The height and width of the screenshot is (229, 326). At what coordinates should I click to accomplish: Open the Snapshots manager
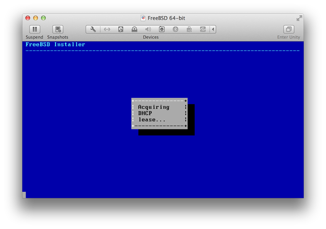point(58,30)
